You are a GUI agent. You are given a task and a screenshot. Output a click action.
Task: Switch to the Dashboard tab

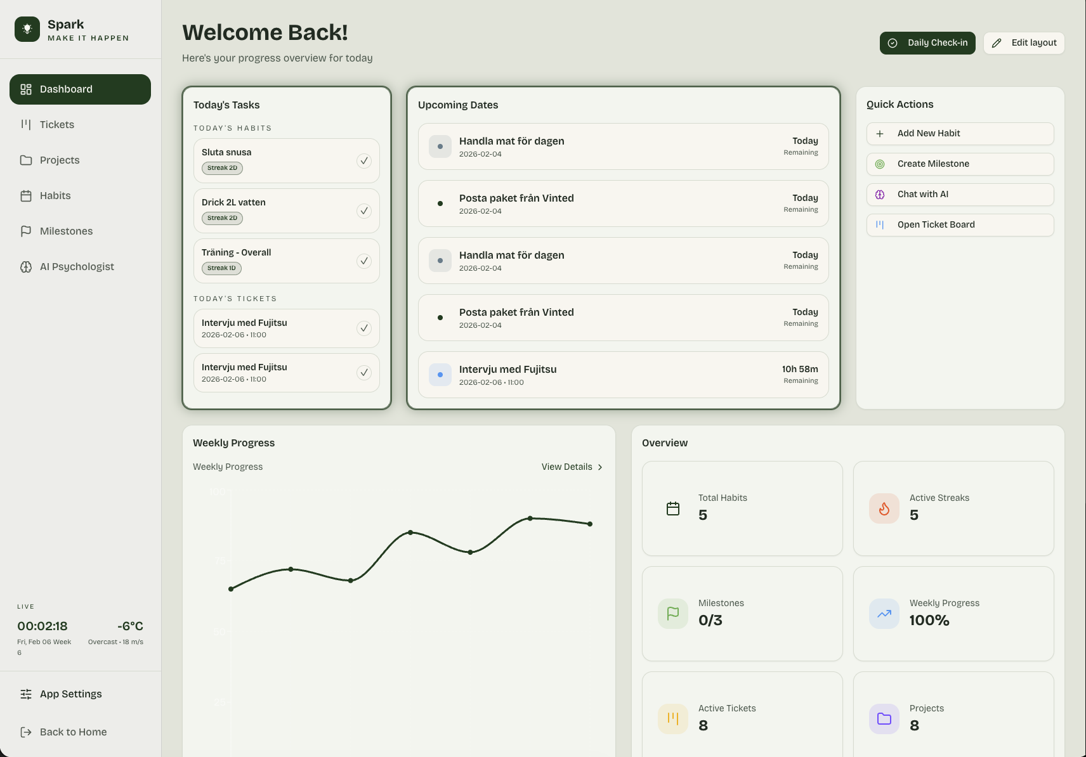[66, 89]
